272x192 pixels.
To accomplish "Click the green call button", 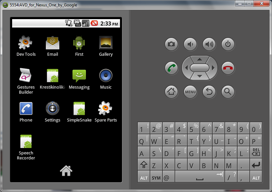I will click(x=171, y=68).
